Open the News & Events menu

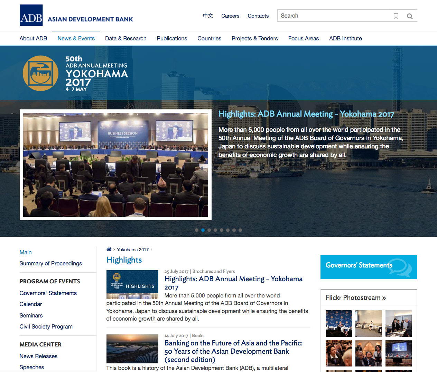point(76,38)
